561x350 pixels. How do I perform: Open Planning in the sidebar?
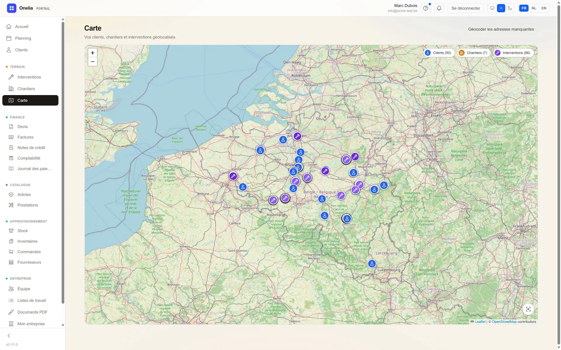tap(30, 38)
